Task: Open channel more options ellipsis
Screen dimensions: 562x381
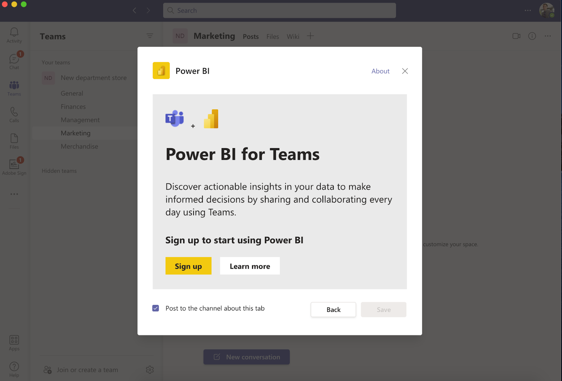Action: pyautogui.click(x=548, y=36)
